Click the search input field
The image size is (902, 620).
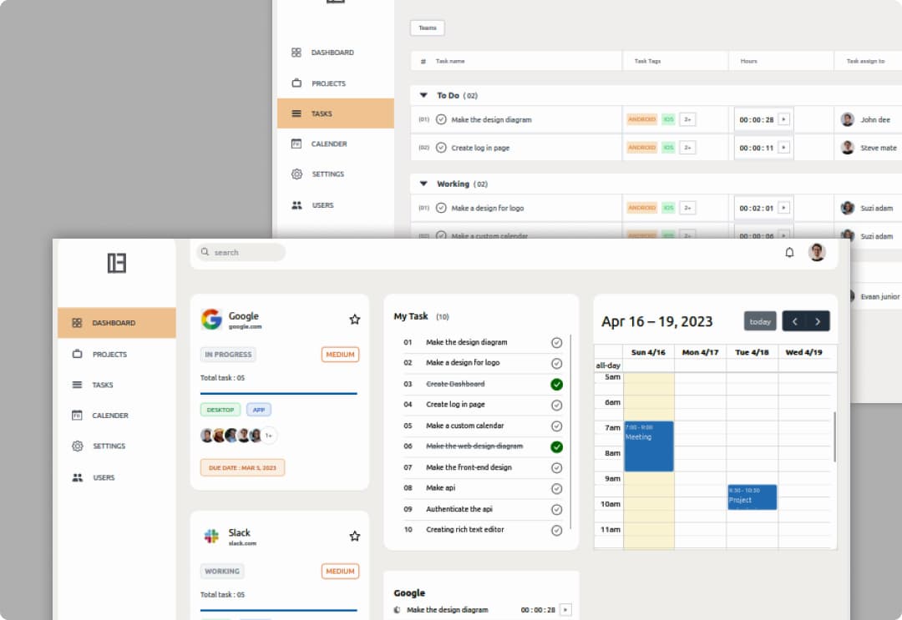pyautogui.click(x=241, y=252)
